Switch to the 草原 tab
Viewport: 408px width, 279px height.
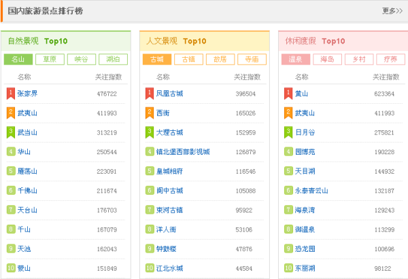pyautogui.click(x=50, y=59)
